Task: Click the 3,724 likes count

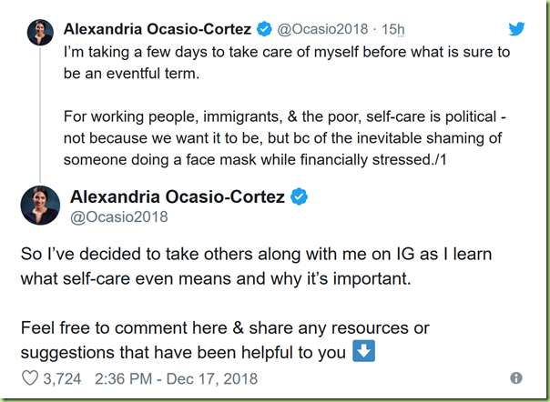Action: click(62, 379)
